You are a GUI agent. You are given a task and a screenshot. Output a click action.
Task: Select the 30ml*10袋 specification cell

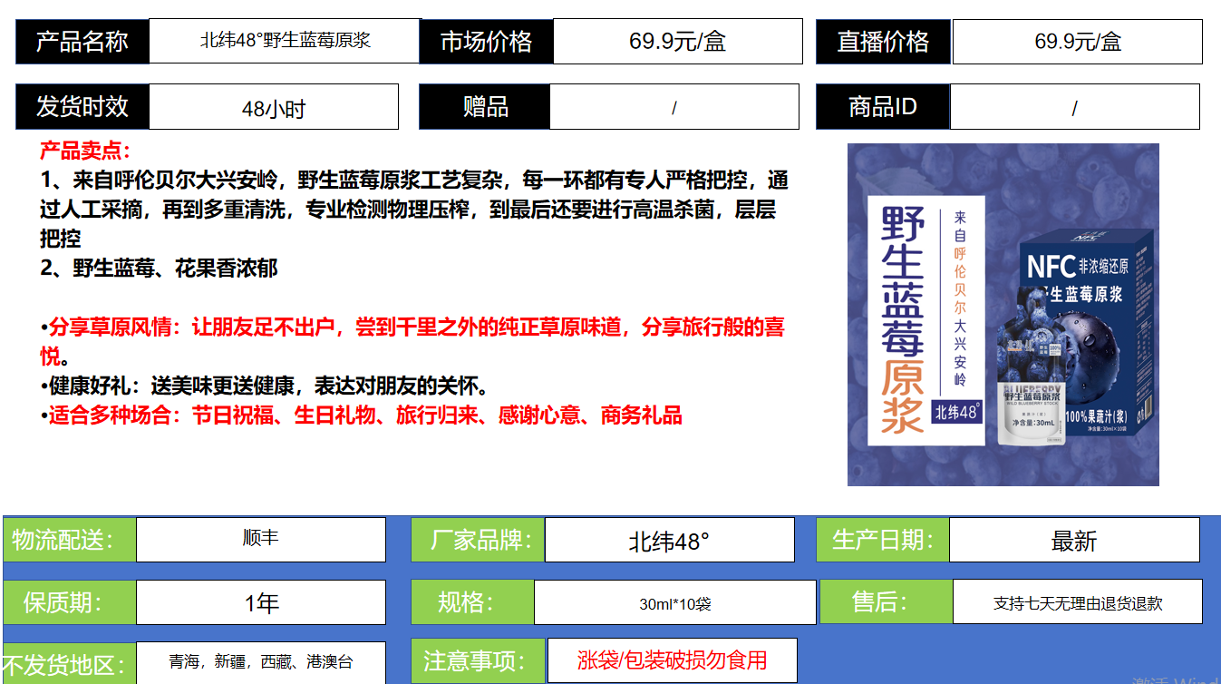674,603
